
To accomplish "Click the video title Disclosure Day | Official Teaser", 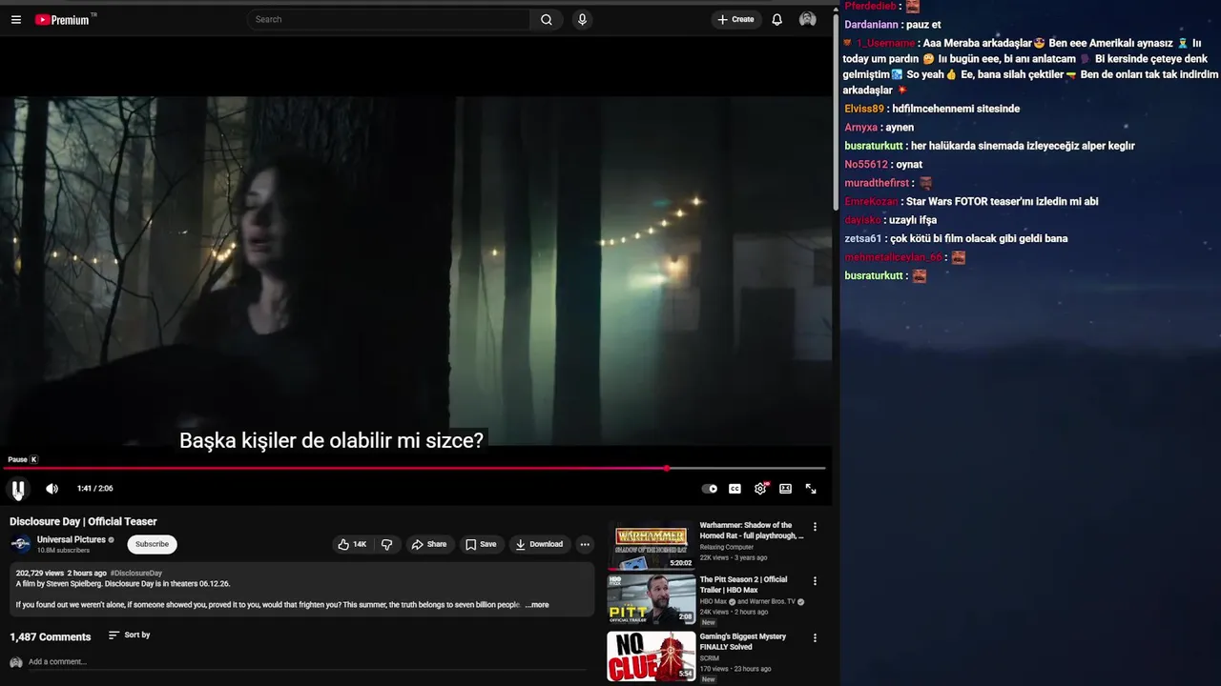I will click(x=83, y=521).
